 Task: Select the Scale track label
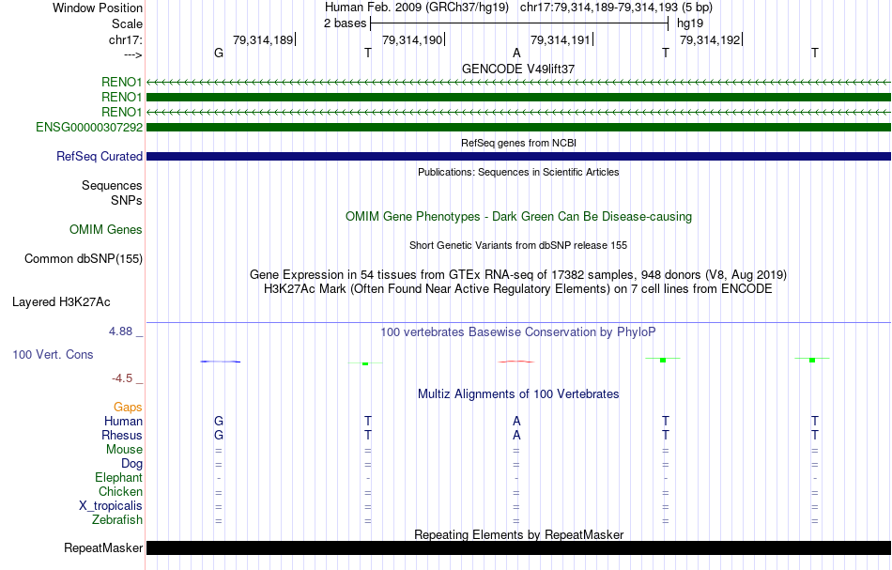[127, 23]
